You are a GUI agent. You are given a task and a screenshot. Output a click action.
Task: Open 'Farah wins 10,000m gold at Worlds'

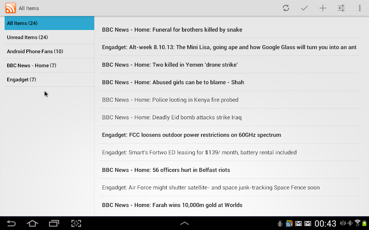[230, 205]
